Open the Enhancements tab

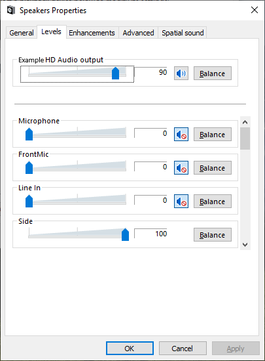click(x=92, y=33)
